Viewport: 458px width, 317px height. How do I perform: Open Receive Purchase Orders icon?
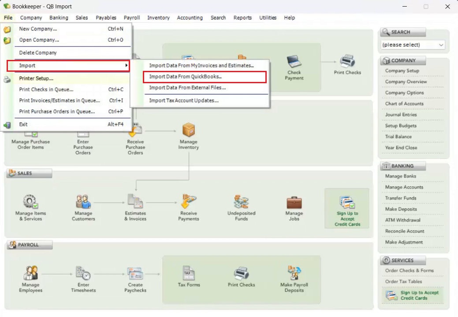pyautogui.click(x=135, y=131)
